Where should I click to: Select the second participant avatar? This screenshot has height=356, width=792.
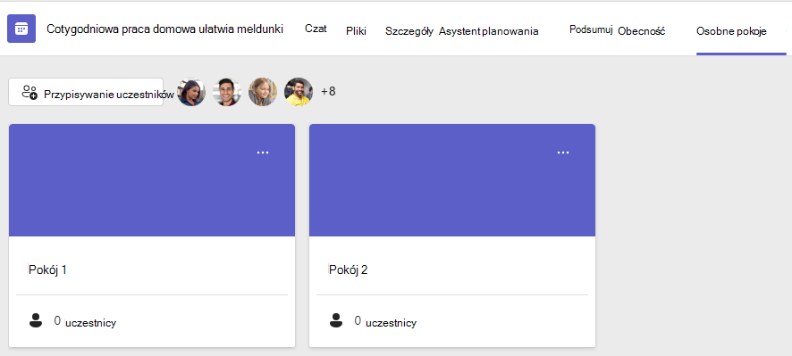point(227,92)
